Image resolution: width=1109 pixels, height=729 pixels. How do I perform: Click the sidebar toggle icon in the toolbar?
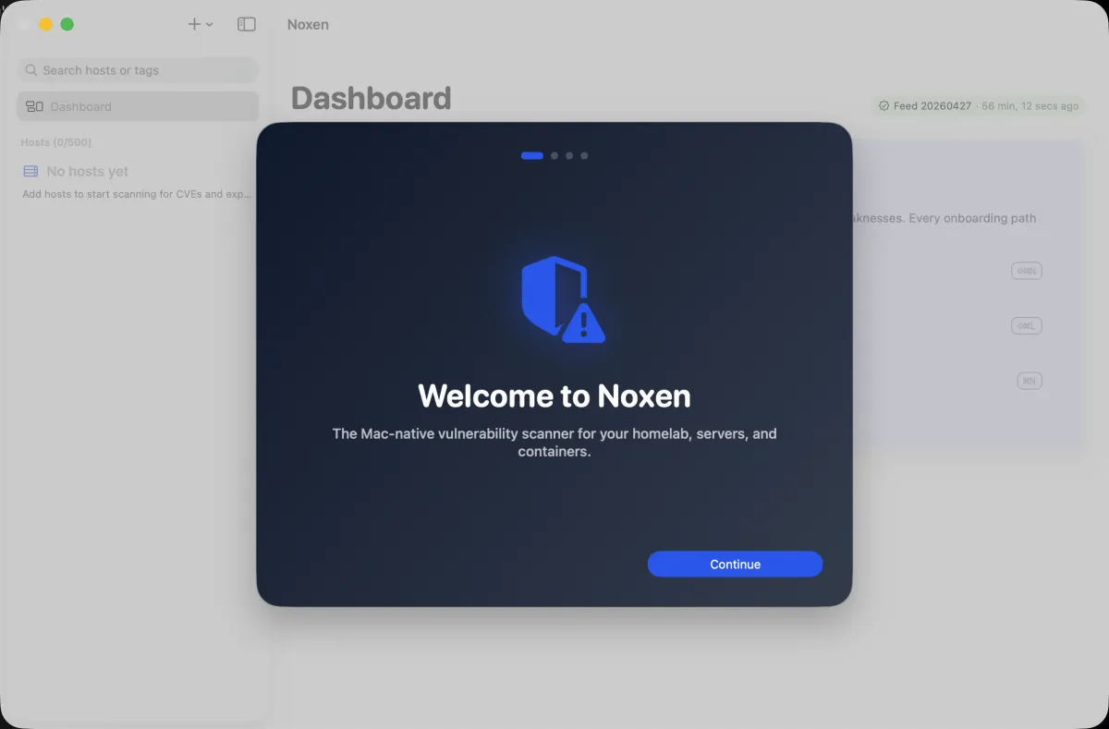(x=246, y=24)
